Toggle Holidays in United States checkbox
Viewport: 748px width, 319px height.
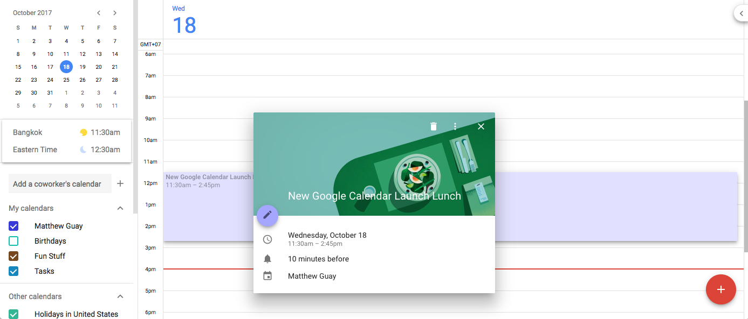pyautogui.click(x=13, y=314)
